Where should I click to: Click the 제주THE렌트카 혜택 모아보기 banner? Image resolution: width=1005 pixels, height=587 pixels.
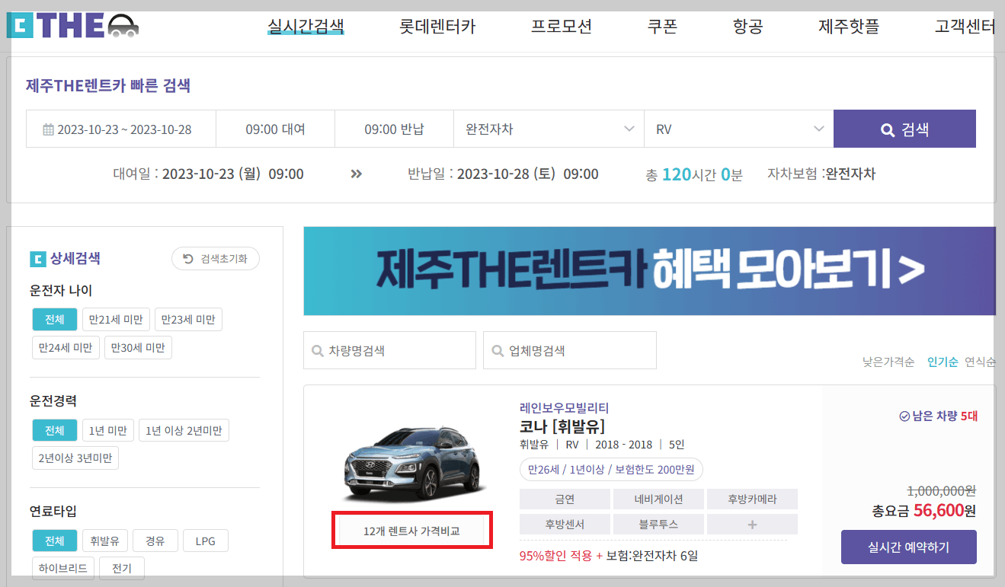(649, 270)
